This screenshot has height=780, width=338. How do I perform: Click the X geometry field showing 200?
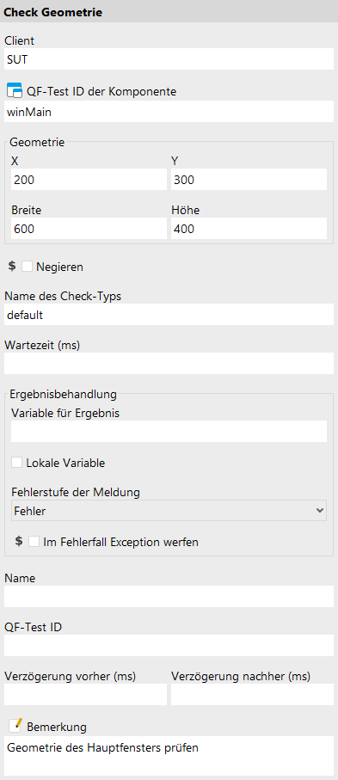click(89, 179)
